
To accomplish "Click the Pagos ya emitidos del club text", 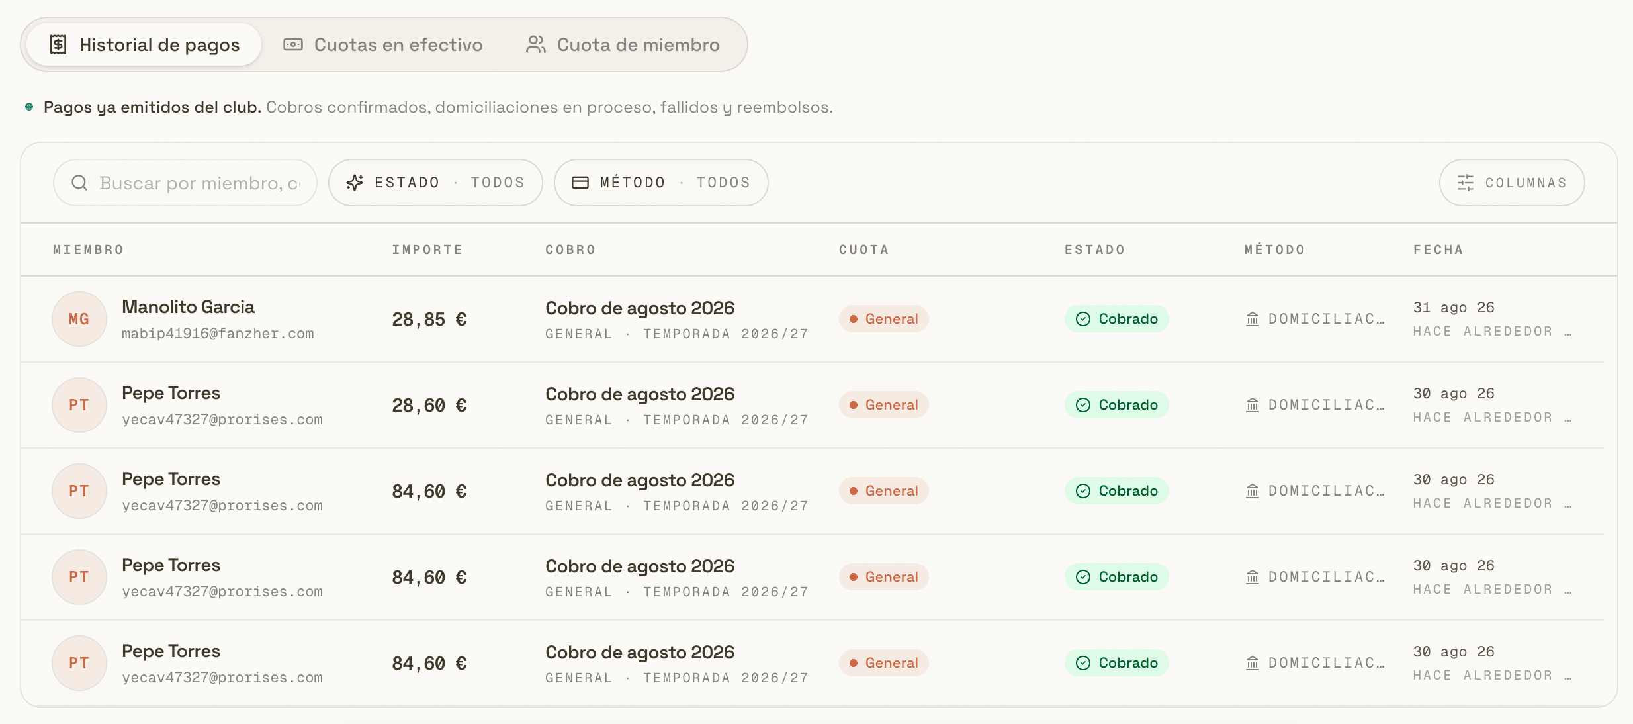I will (153, 107).
